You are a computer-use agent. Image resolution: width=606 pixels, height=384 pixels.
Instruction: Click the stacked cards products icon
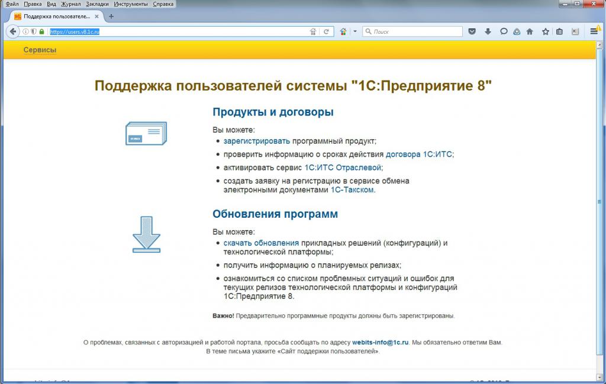146,133
